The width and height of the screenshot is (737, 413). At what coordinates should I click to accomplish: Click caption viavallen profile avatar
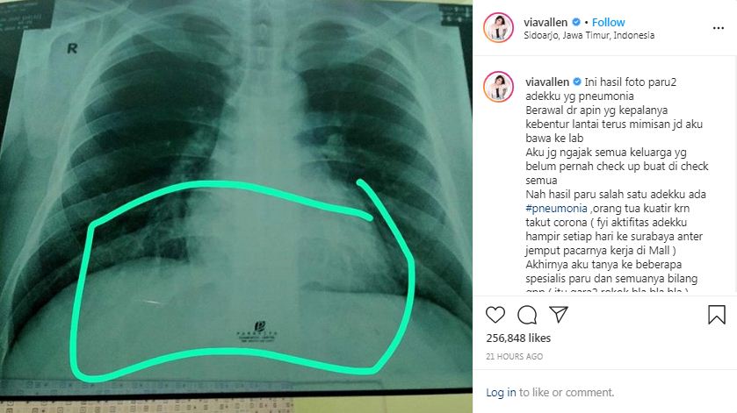(x=498, y=86)
